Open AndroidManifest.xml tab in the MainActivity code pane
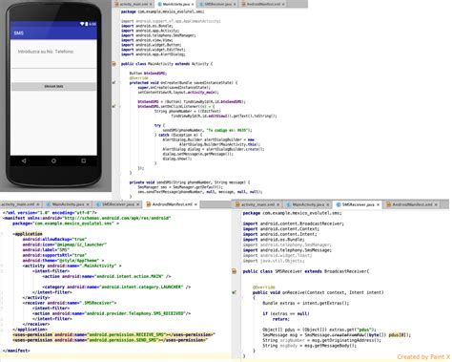 pos(263,4)
